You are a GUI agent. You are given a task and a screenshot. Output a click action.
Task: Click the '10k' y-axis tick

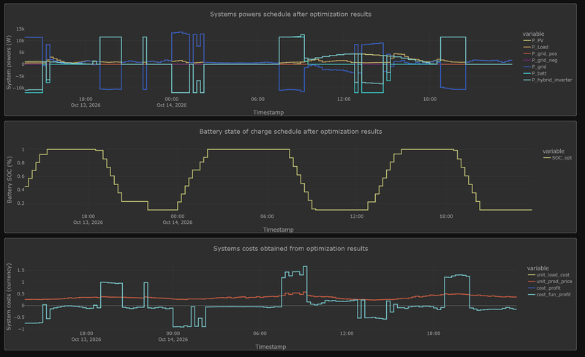coord(20,41)
